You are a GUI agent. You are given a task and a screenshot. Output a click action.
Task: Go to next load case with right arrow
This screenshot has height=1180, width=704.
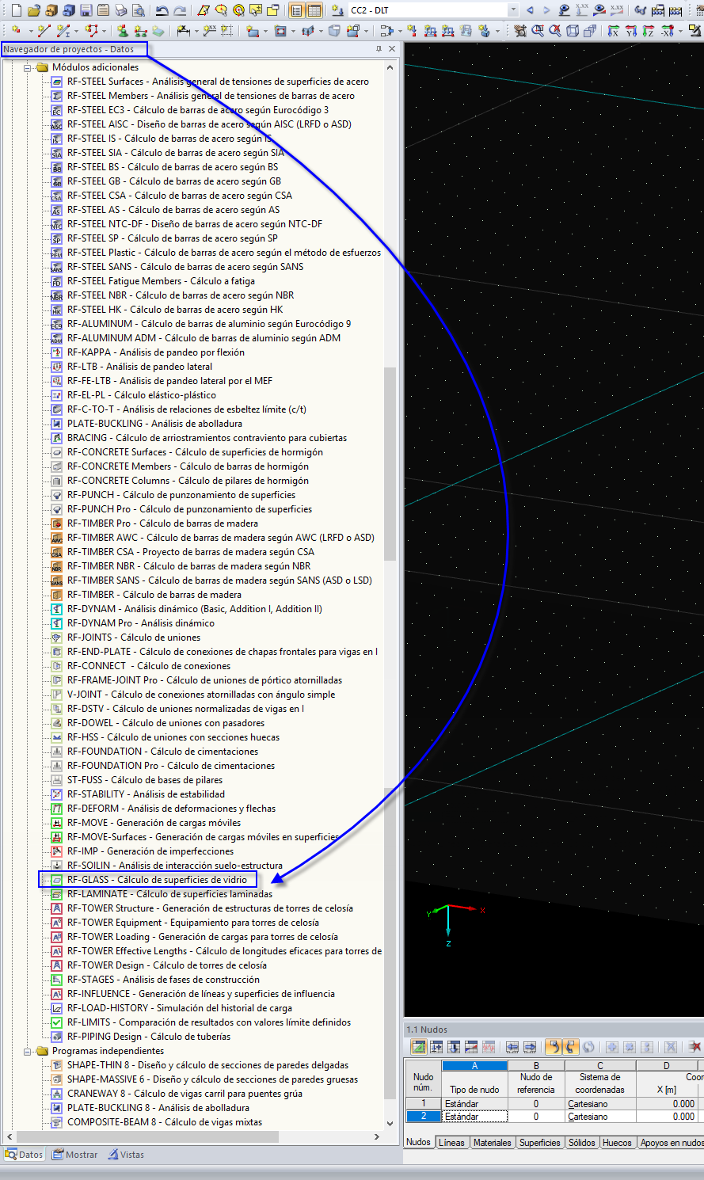546,10
